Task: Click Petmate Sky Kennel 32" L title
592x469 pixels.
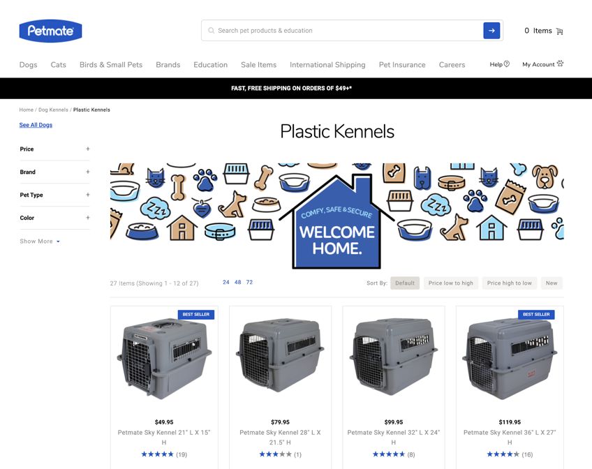Action: click(394, 438)
